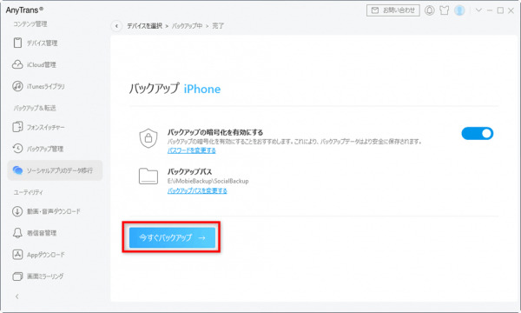Open the バックアップ管理 clock icon
Image resolution: width=521 pixels, height=313 pixels.
point(17,149)
